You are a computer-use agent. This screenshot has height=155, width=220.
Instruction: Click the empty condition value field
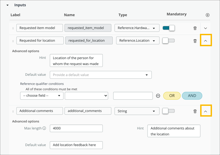tap(133, 96)
